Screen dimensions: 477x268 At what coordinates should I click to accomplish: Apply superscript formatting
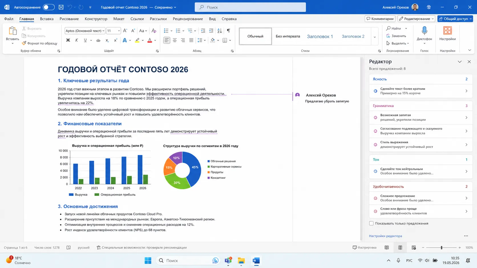[116, 40]
